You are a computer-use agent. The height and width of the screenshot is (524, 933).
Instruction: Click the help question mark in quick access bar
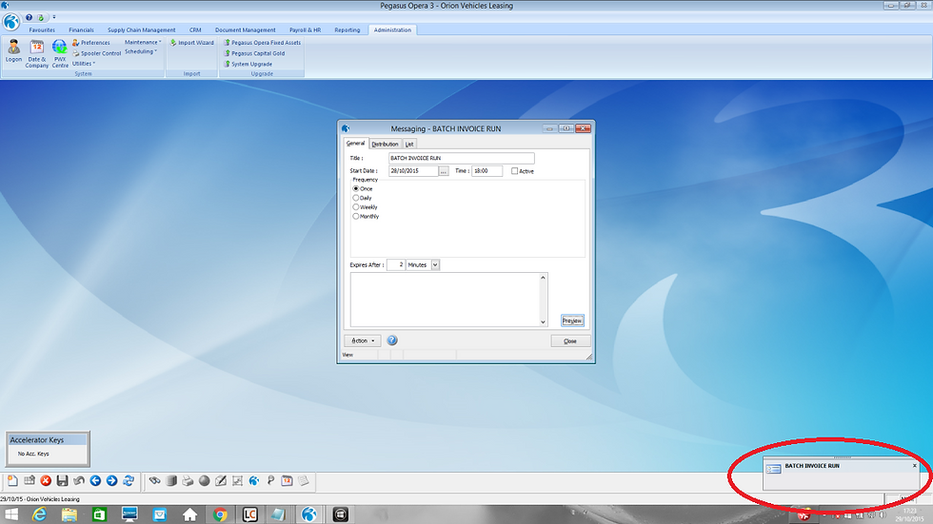pos(29,17)
